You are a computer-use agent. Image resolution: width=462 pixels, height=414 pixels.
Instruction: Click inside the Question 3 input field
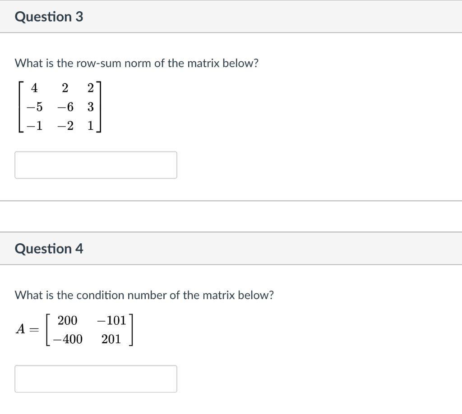(96, 165)
